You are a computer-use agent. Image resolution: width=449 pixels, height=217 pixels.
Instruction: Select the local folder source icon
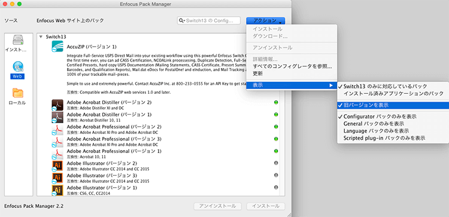(18, 93)
